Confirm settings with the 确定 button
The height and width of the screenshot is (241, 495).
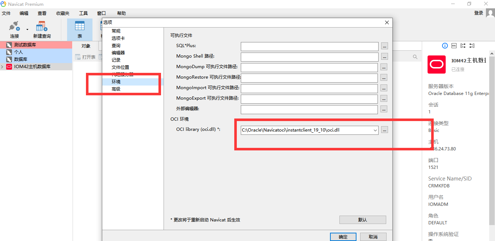pyautogui.click(x=343, y=237)
